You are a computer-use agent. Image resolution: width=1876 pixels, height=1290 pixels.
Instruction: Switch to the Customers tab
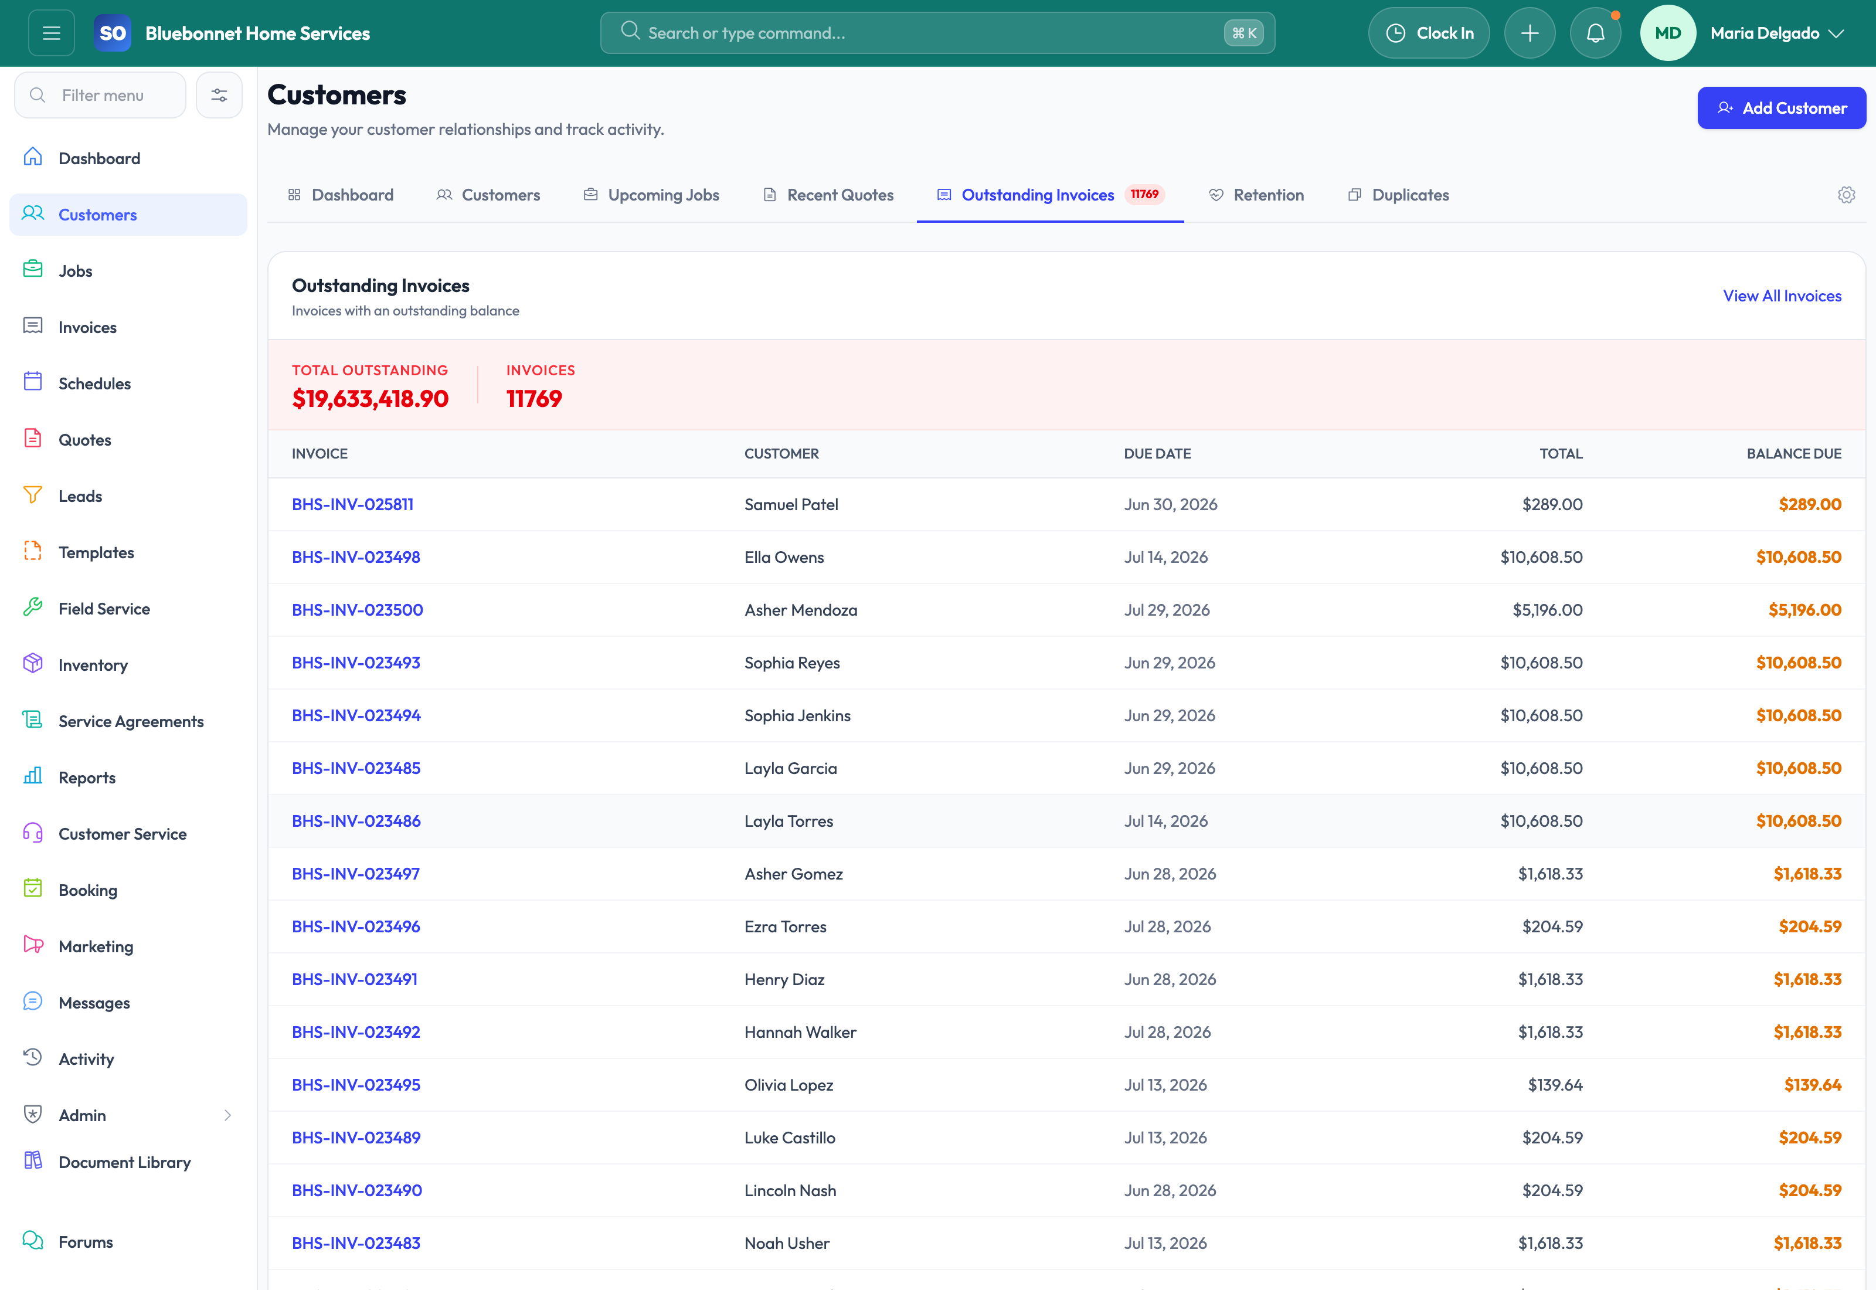tap(488, 195)
